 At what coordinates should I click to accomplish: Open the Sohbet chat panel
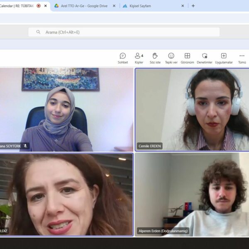pos(123,58)
